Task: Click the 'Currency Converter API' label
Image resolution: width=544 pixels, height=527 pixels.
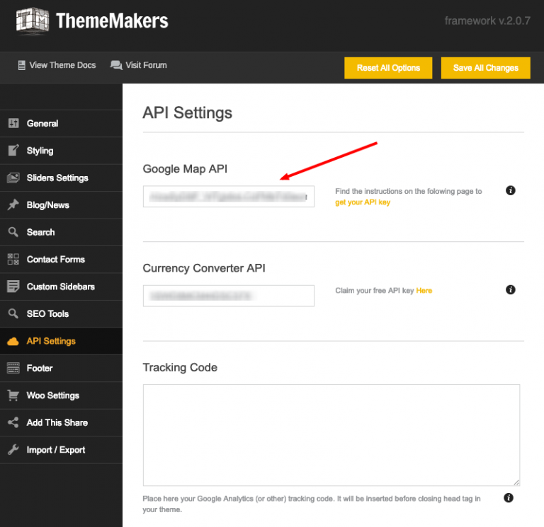Action: [204, 268]
